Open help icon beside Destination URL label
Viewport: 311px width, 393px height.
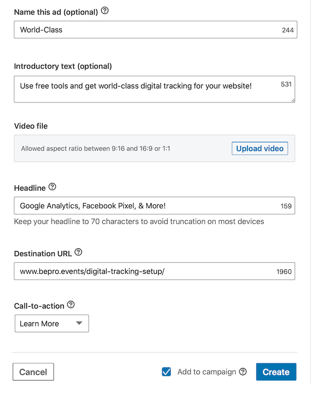(78, 252)
